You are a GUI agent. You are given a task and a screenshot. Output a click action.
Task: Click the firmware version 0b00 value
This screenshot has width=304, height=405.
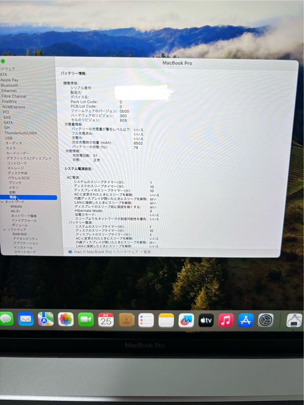pyautogui.click(x=124, y=111)
